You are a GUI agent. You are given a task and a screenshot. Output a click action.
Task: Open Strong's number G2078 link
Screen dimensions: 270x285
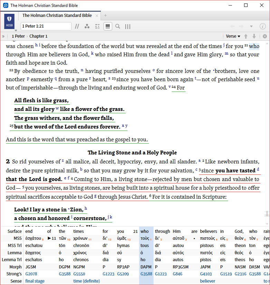31,274
